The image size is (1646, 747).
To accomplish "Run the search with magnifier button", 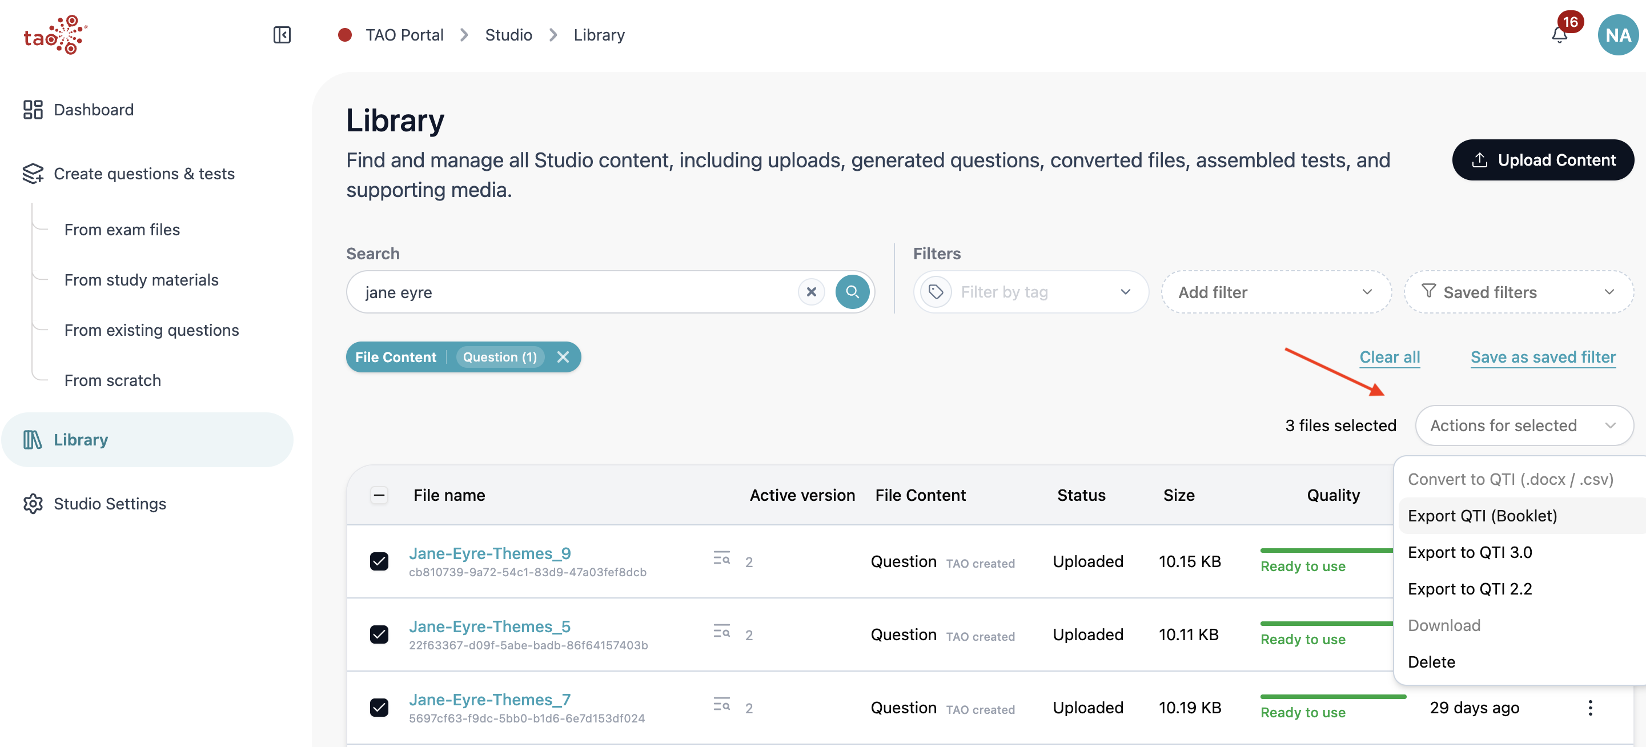I will pos(852,292).
